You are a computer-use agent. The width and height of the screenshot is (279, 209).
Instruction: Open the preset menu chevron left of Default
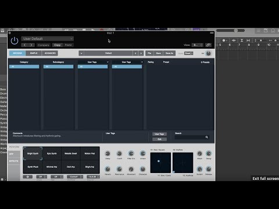81,53
